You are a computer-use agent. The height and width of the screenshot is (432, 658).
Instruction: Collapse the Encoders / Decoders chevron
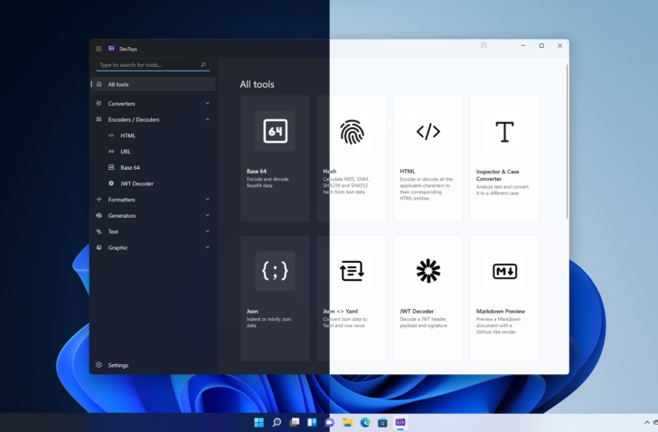pos(207,119)
